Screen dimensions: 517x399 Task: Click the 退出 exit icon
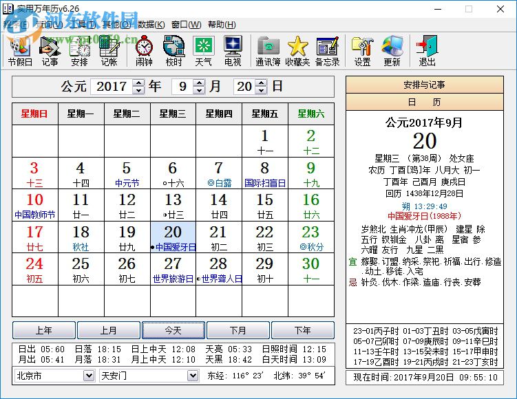pyautogui.click(x=427, y=51)
